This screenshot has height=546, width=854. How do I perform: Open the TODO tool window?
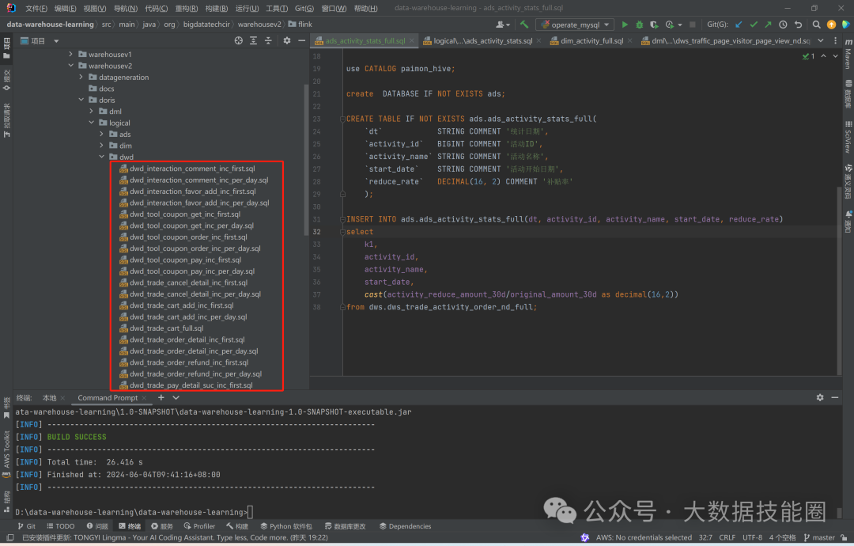pos(61,526)
